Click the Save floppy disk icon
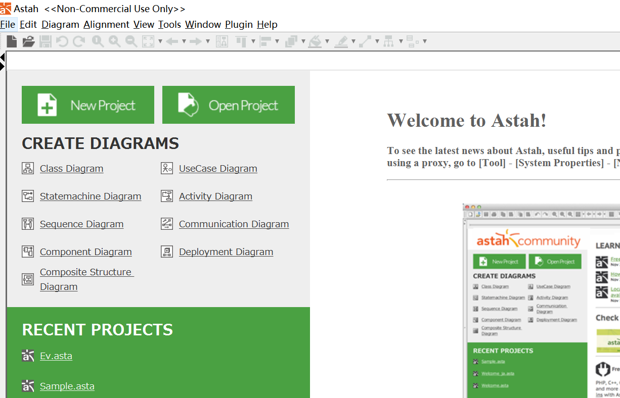Viewport: 620px width, 398px height. point(46,41)
